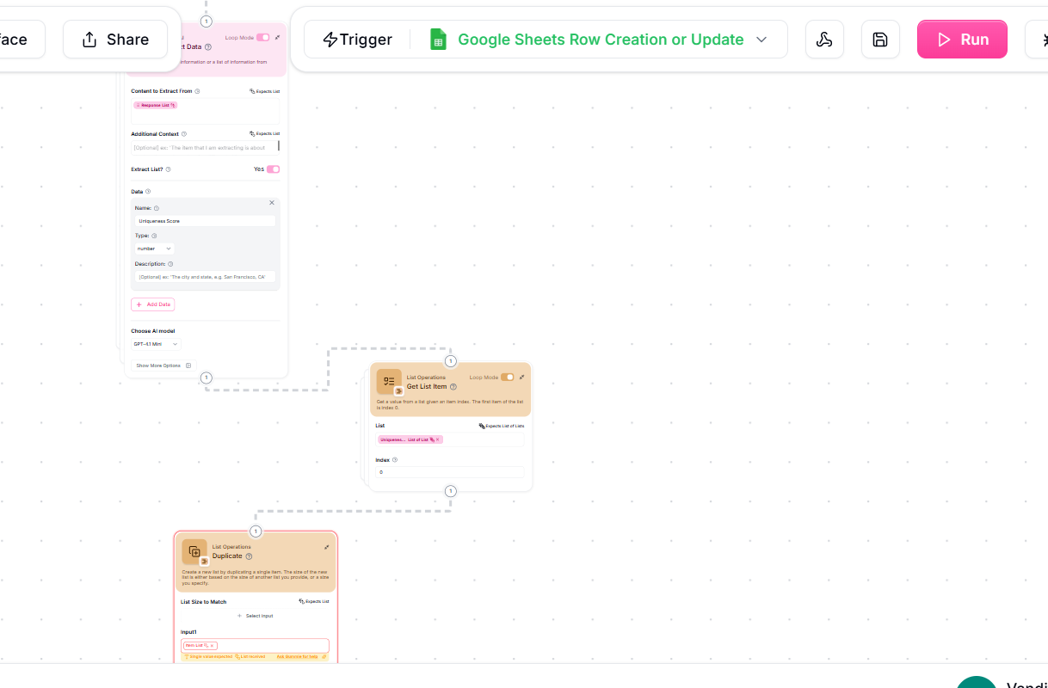Switch off the Extract List toggle
The width and height of the screenshot is (1048, 688).
click(273, 169)
